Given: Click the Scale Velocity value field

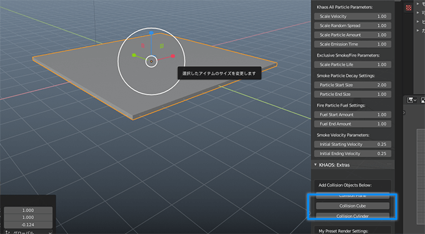Looking at the screenshot, I should [x=352, y=16].
